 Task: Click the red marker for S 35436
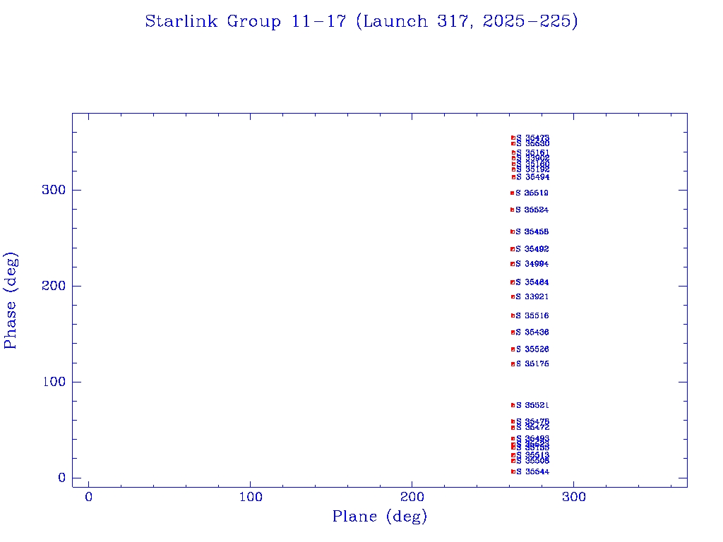click(513, 332)
